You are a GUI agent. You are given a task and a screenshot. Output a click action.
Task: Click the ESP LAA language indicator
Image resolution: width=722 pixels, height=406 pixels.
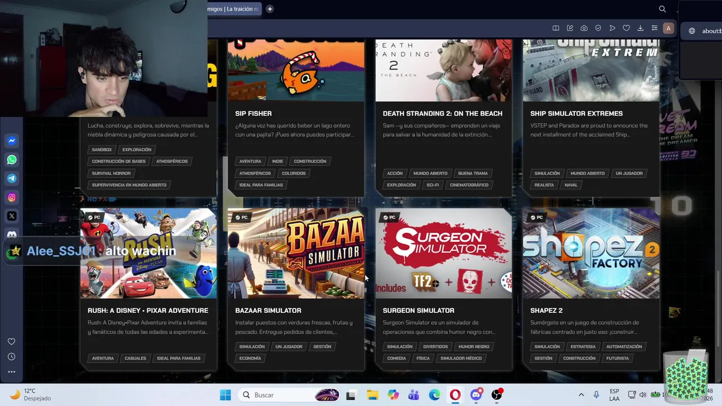pyautogui.click(x=614, y=395)
